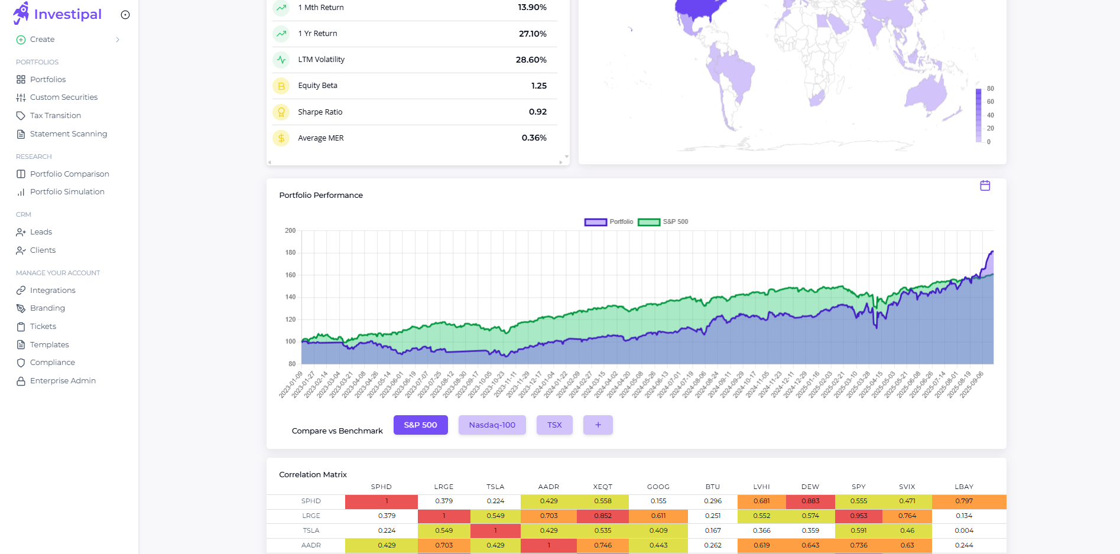Click the Average MER dollar icon
The height and width of the screenshot is (554, 1120).
coord(281,138)
